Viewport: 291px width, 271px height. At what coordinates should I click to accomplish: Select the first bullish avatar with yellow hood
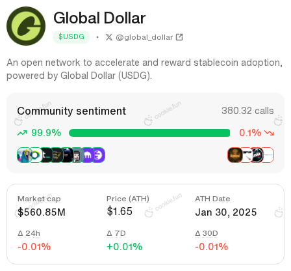click(23, 155)
